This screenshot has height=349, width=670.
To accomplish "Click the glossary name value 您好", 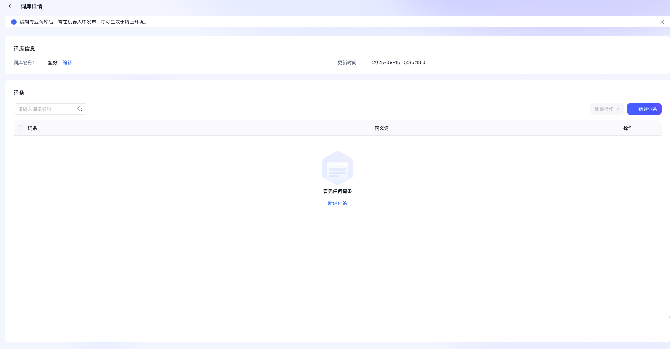I will pyautogui.click(x=53, y=63).
